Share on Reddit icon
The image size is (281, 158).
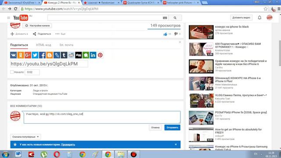point(71,55)
